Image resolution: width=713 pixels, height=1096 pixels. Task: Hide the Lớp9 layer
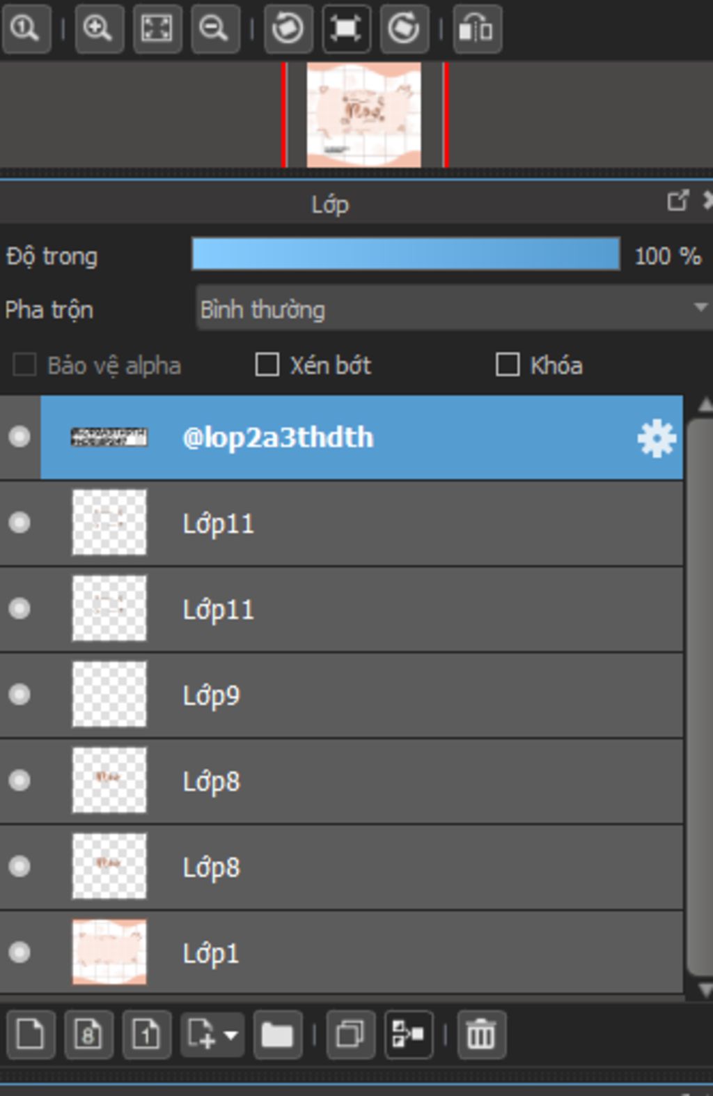click(x=19, y=695)
